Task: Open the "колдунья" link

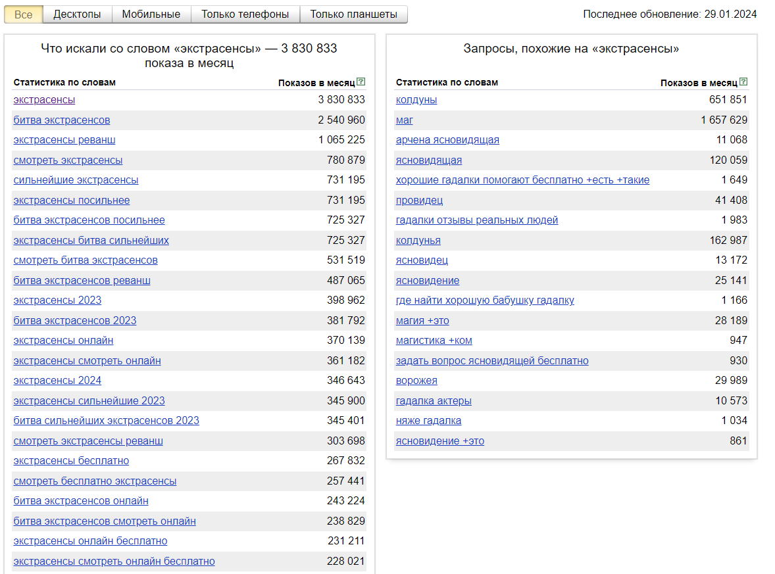Action: (418, 240)
